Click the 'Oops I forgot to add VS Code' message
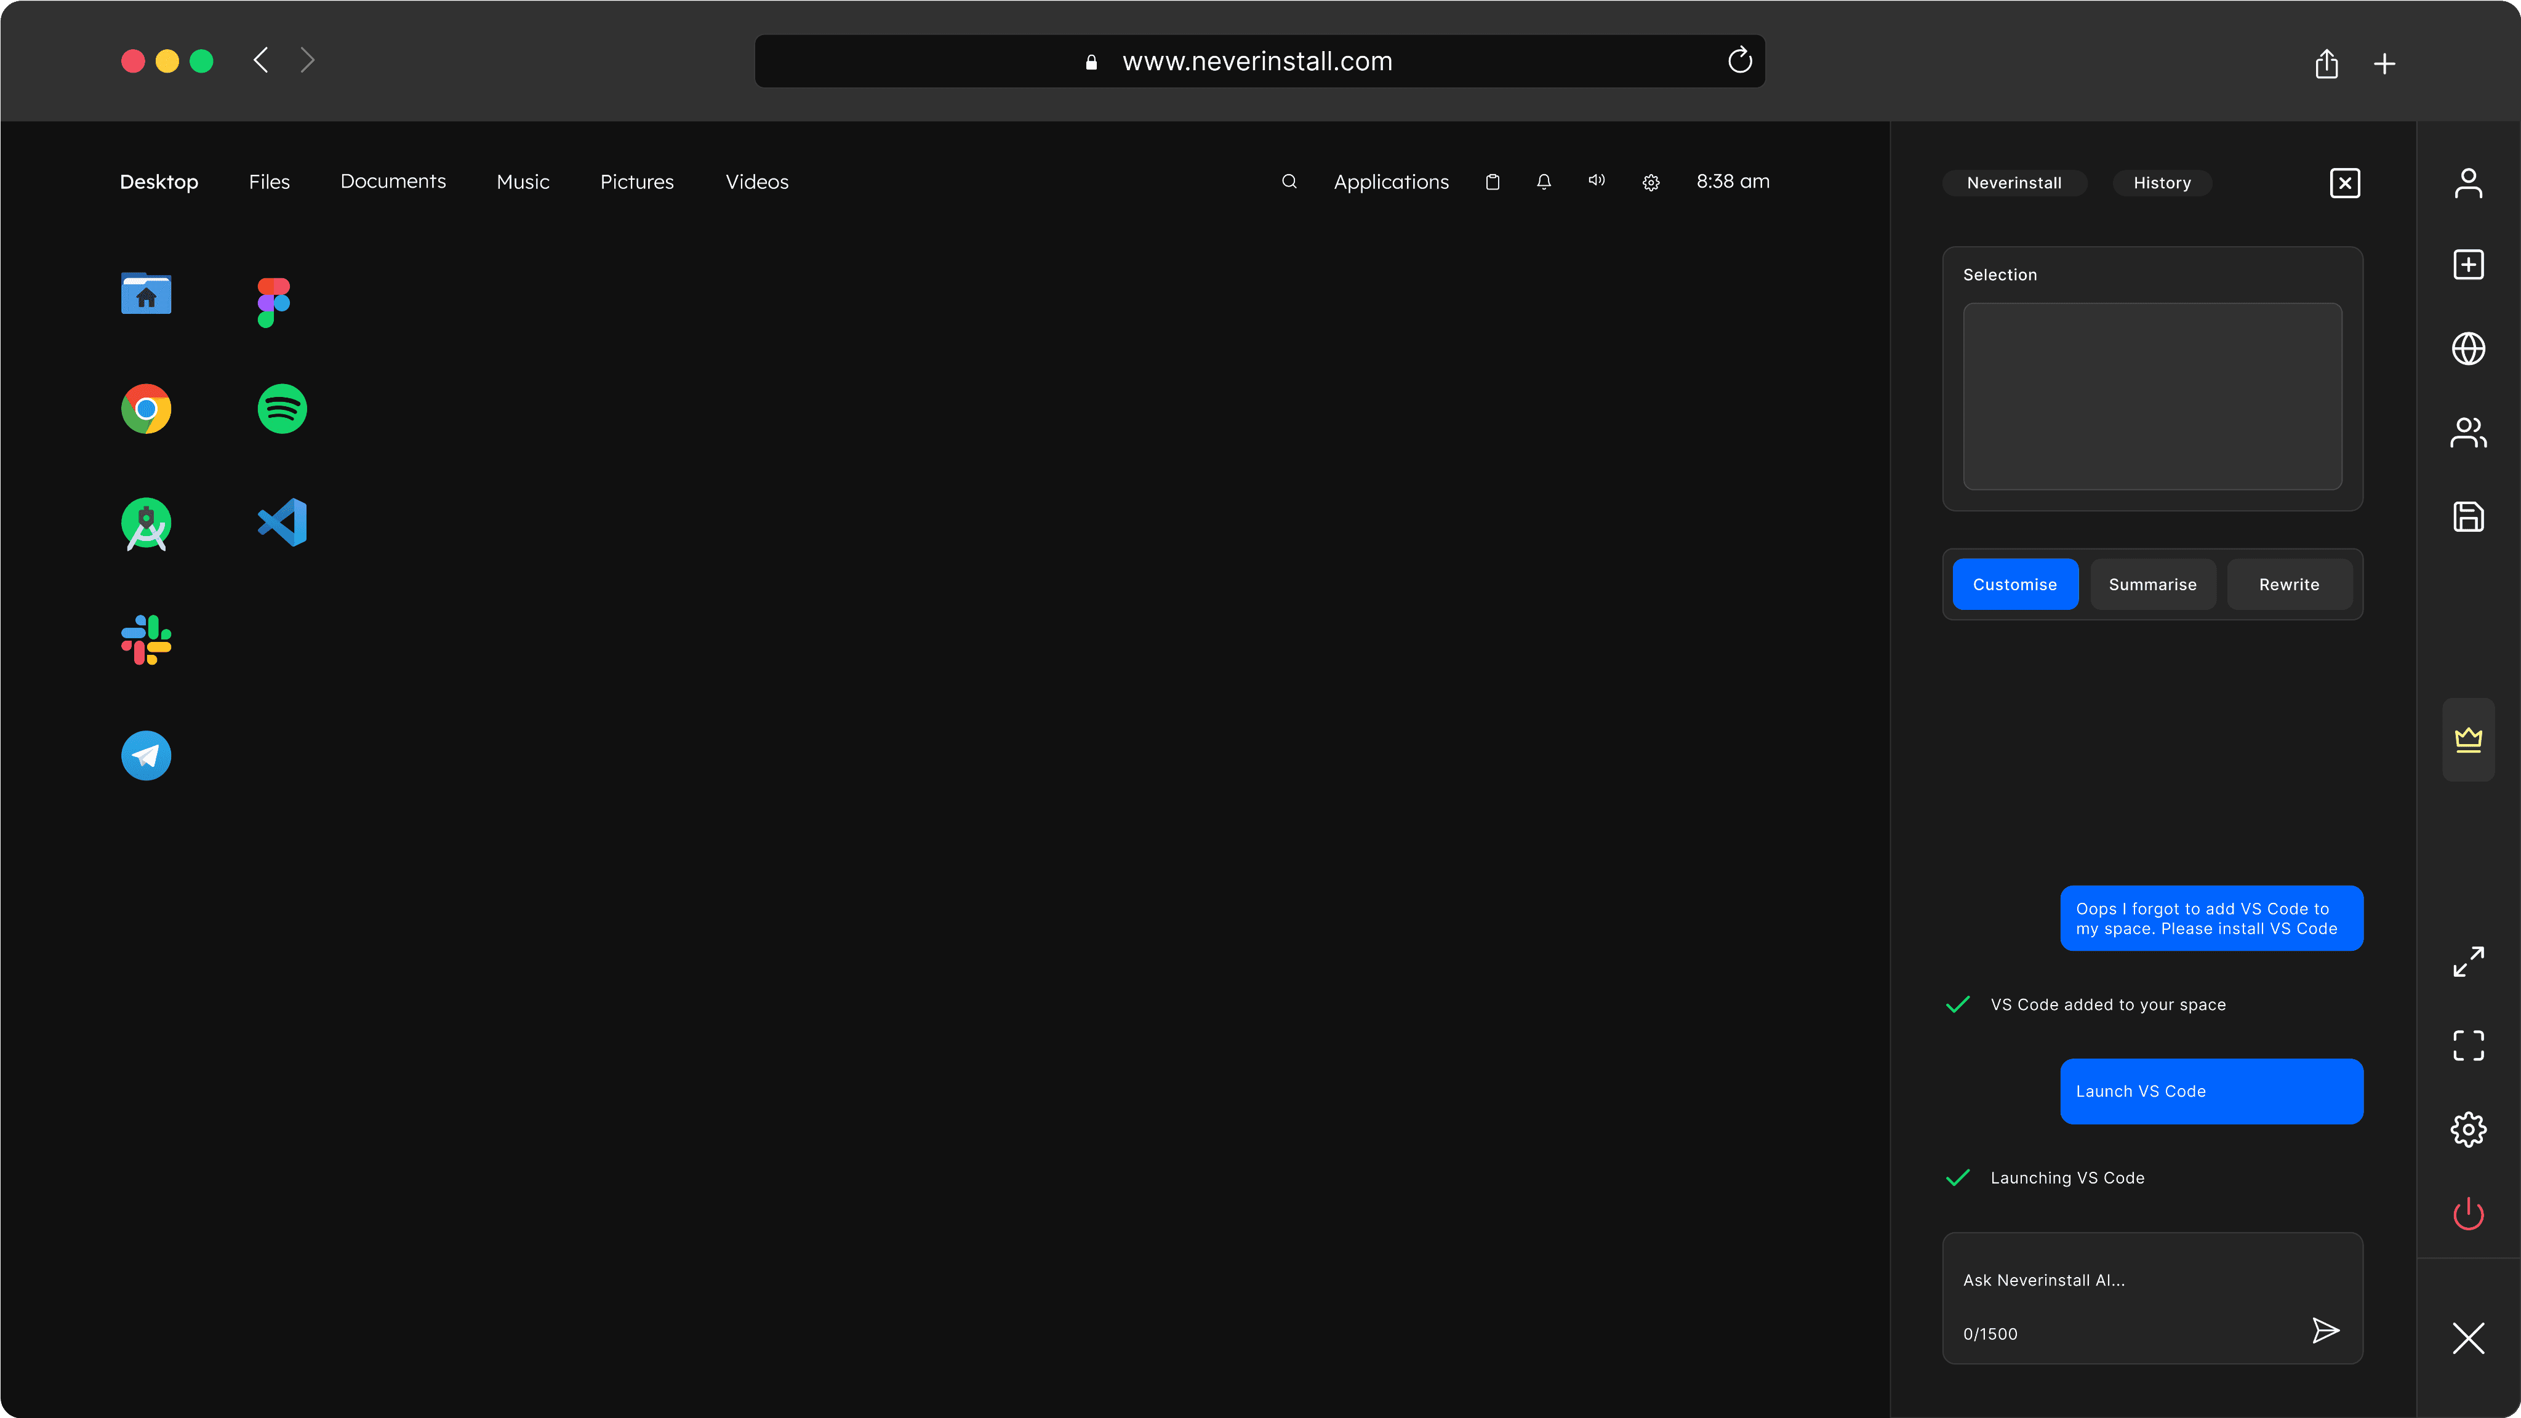The height and width of the screenshot is (1418, 2521). click(x=2212, y=918)
